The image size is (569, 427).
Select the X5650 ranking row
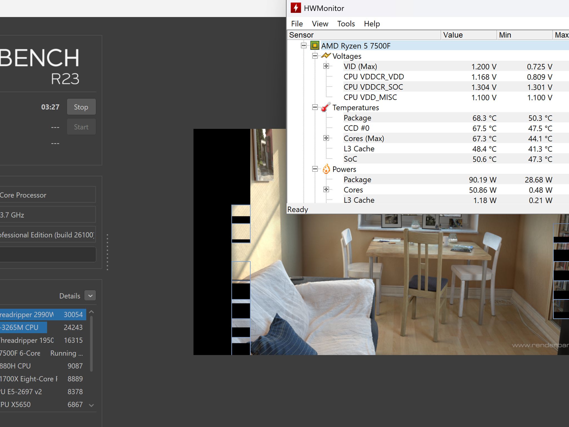pyautogui.click(x=43, y=404)
